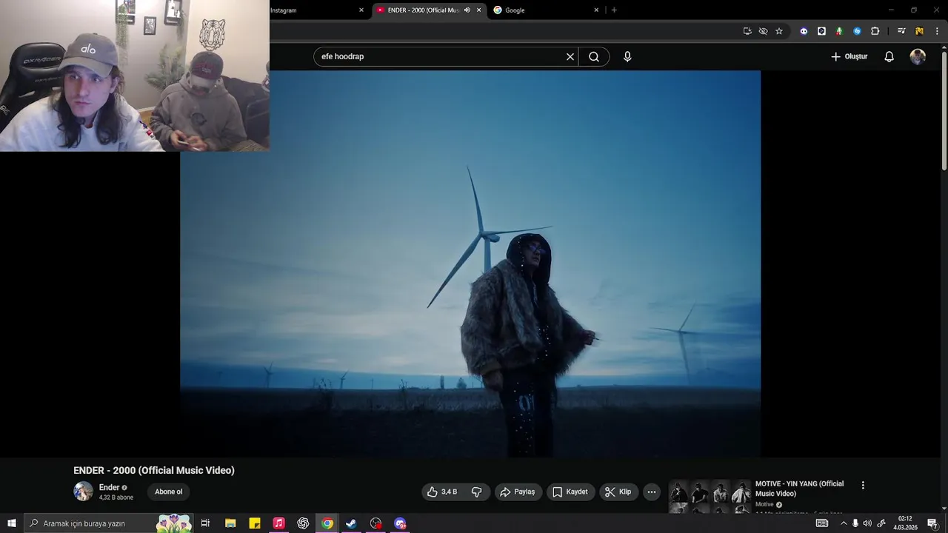Click the MOTIVE - YIN YANG thumbnail

tap(710, 497)
